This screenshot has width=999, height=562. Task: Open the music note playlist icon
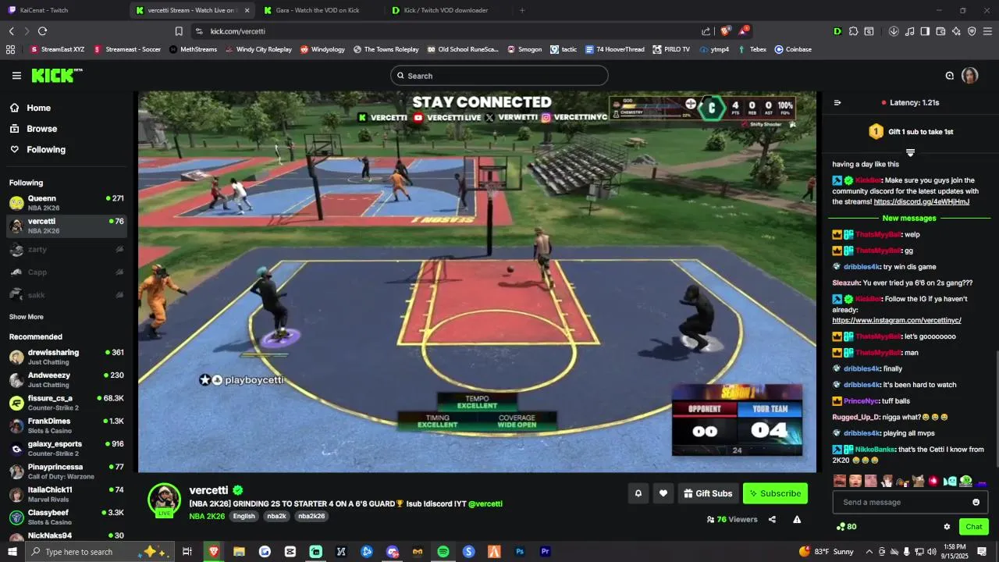tap(909, 31)
